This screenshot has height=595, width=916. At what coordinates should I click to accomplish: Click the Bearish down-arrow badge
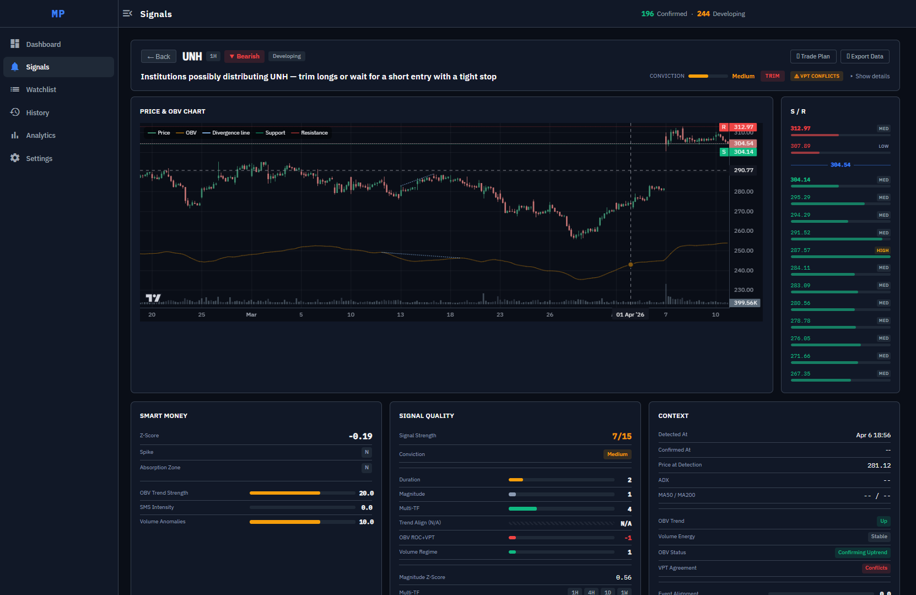click(244, 56)
